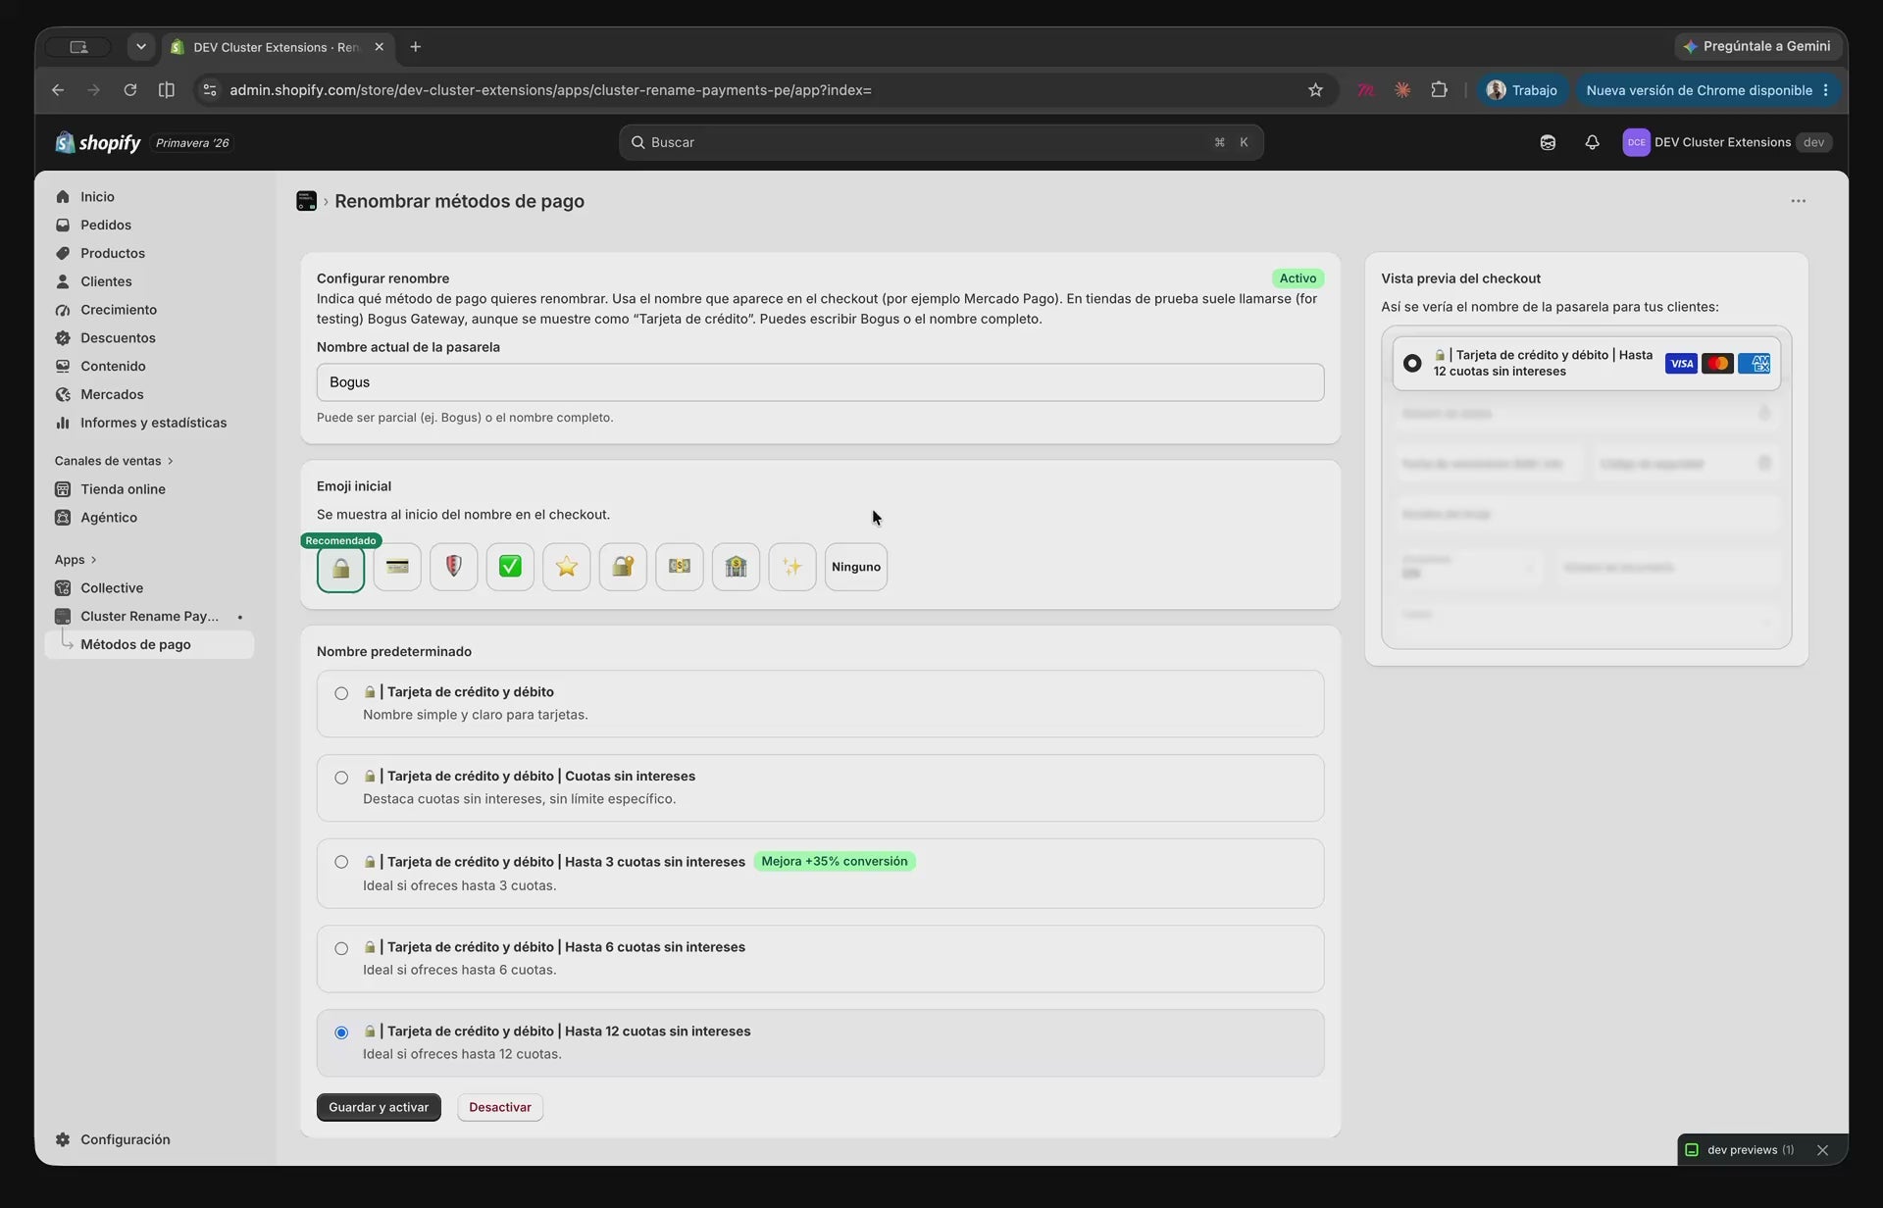This screenshot has height=1208, width=1883.
Task: Open a new browser tab
Action: click(415, 47)
